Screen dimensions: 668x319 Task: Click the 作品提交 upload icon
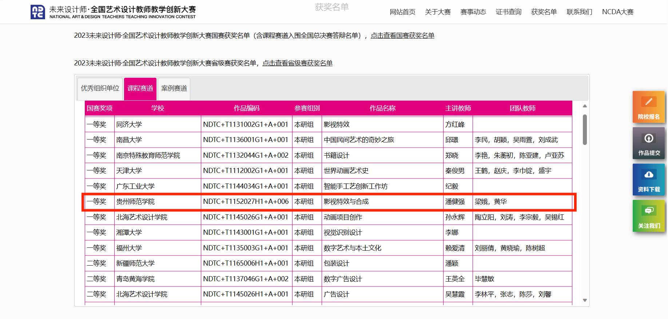tap(648, 138)
